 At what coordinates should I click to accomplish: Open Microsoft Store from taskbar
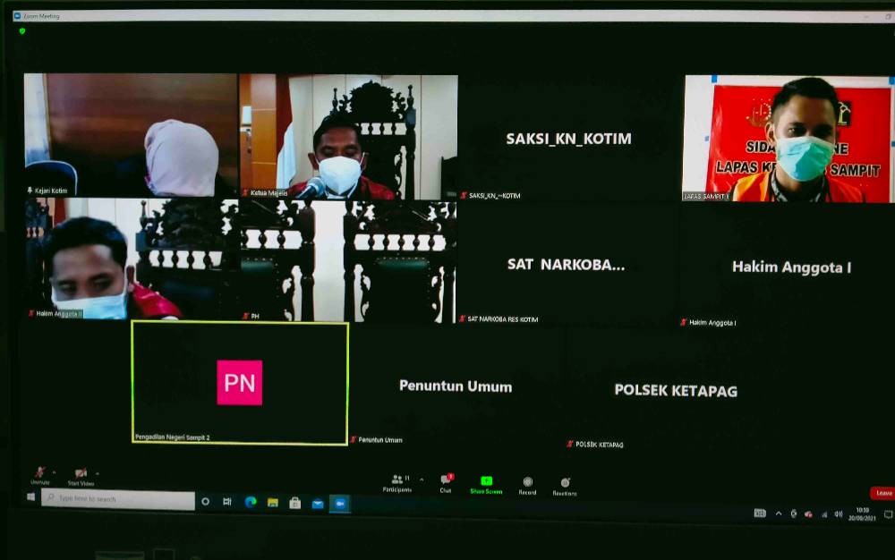coord(295,503)
